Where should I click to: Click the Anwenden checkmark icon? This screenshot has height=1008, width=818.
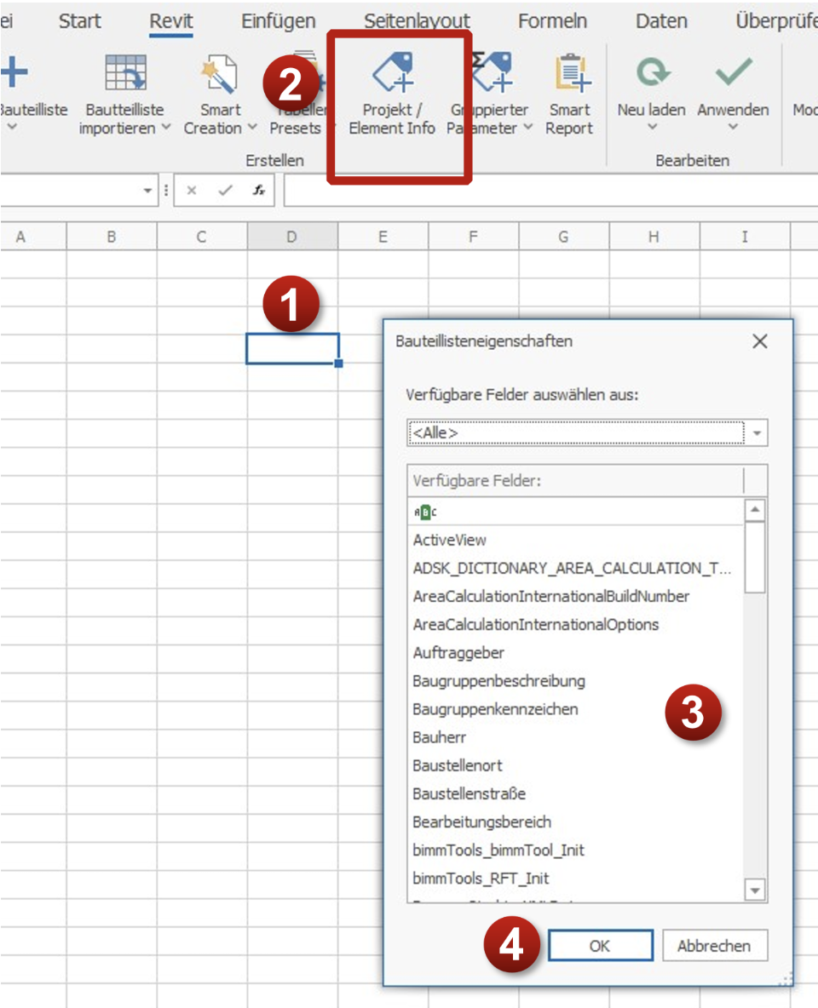pyautogui.click(x=734, y=72)
